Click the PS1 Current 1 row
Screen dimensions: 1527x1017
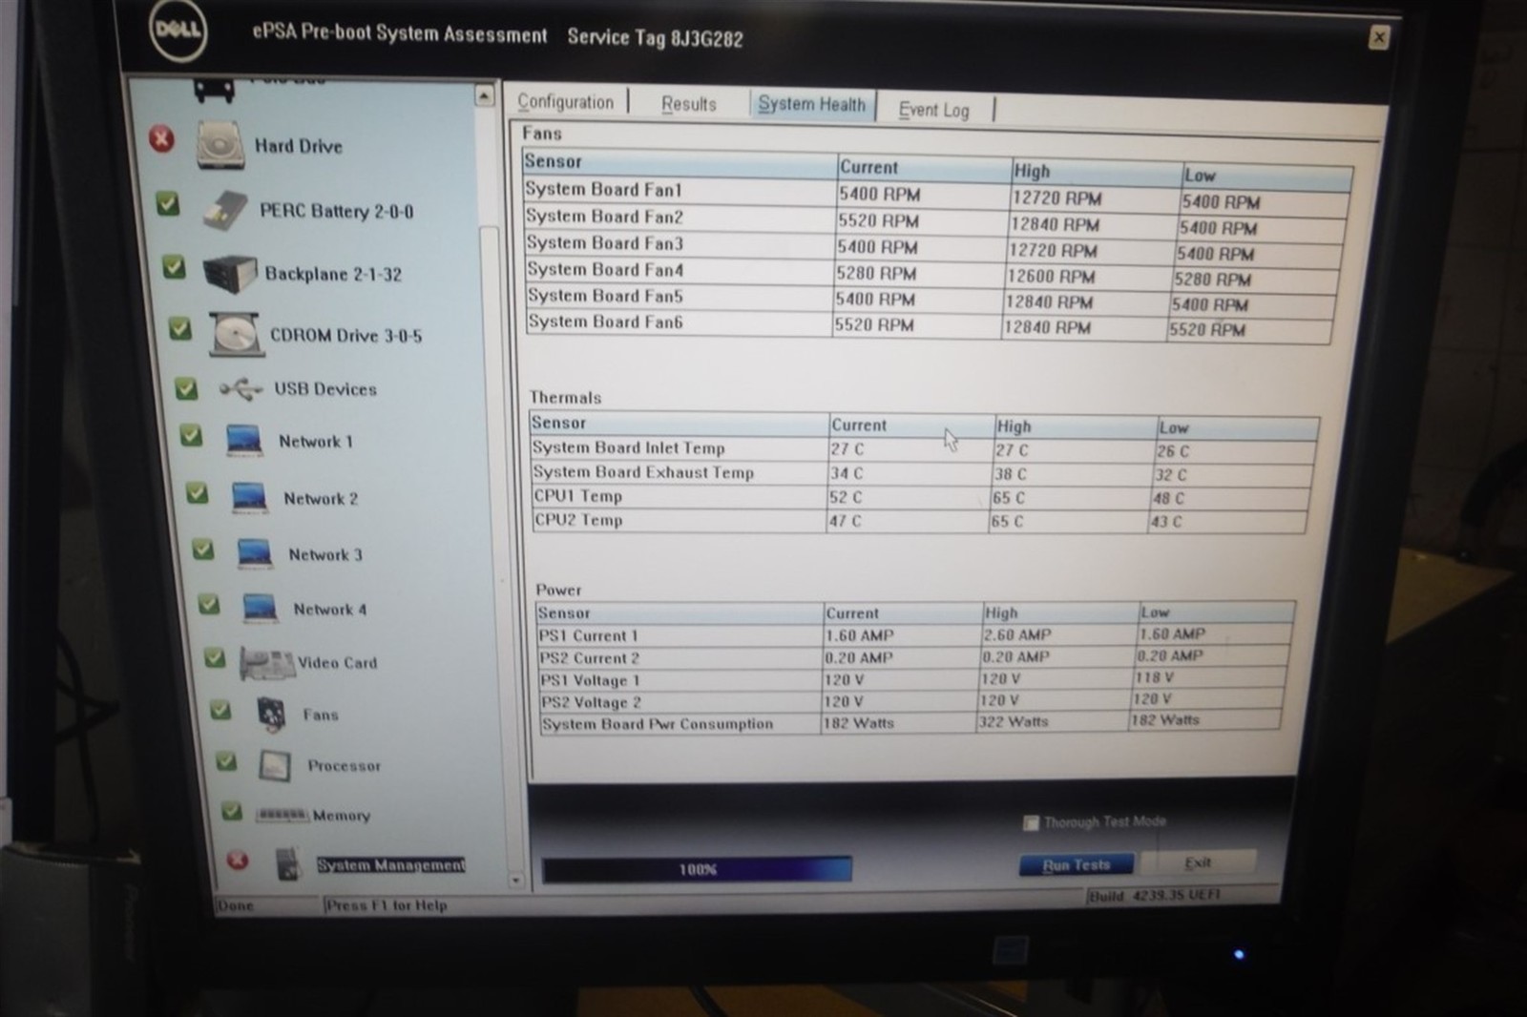point(914,634)
